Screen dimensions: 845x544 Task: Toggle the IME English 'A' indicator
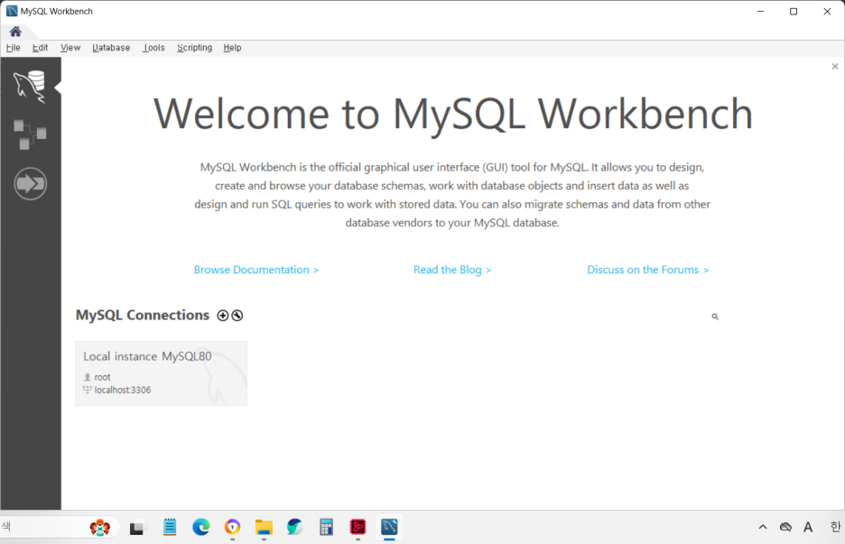click(x=808, y=527)
